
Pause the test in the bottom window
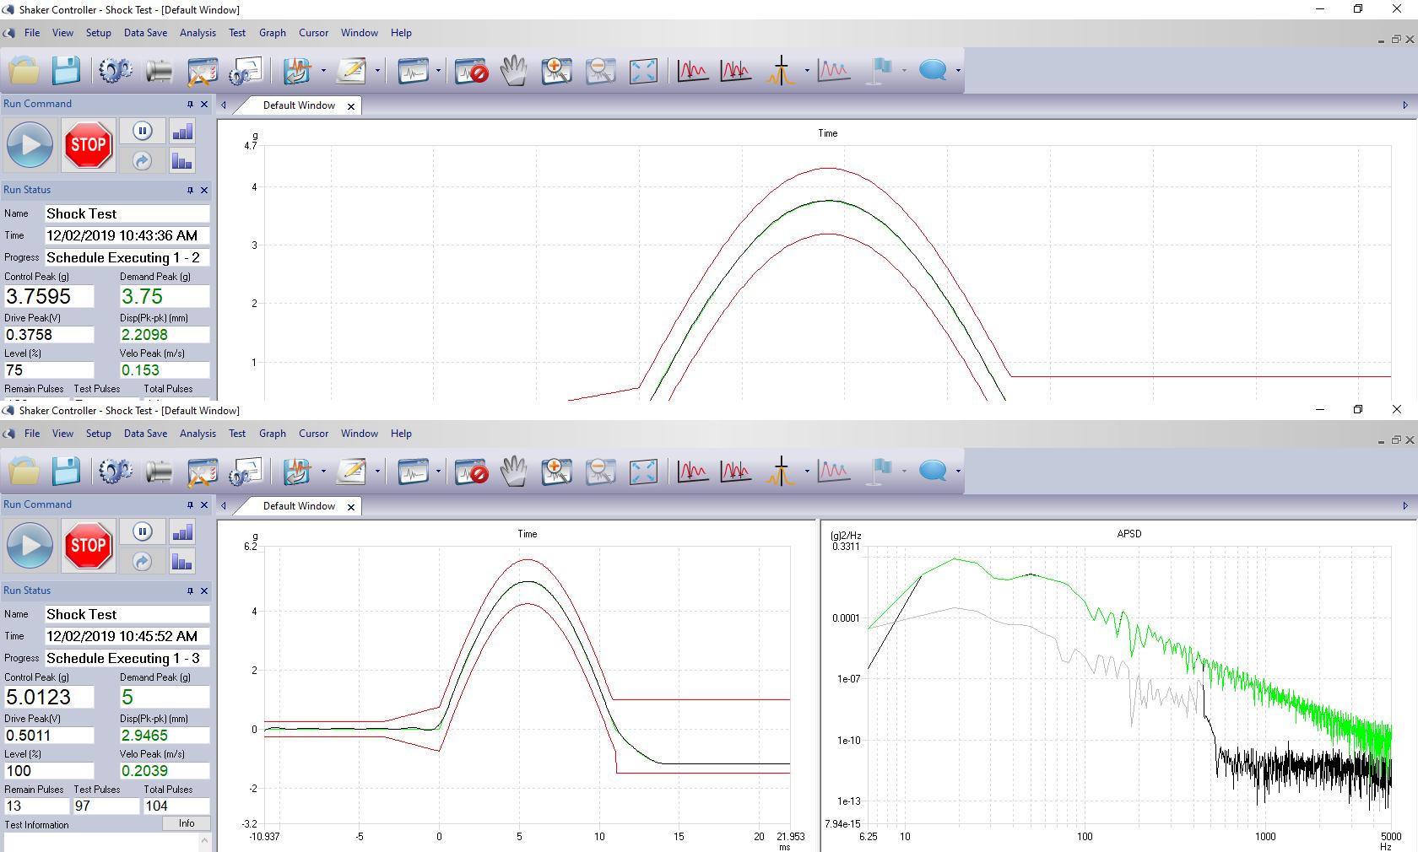pyautogui.click(x=143, y=531)
